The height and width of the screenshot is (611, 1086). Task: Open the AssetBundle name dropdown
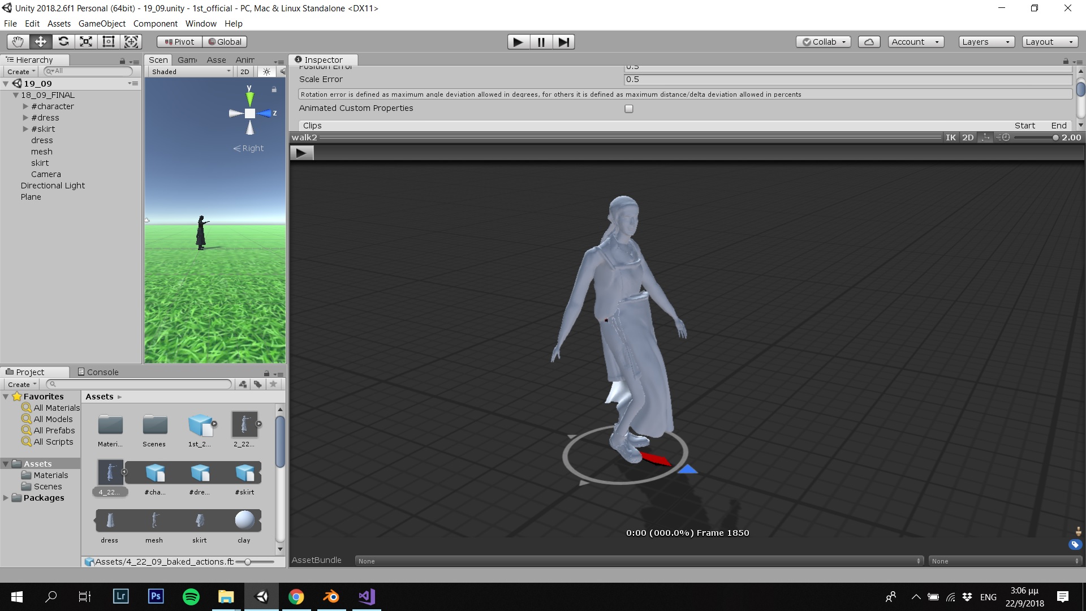click(x=639, y=561)
